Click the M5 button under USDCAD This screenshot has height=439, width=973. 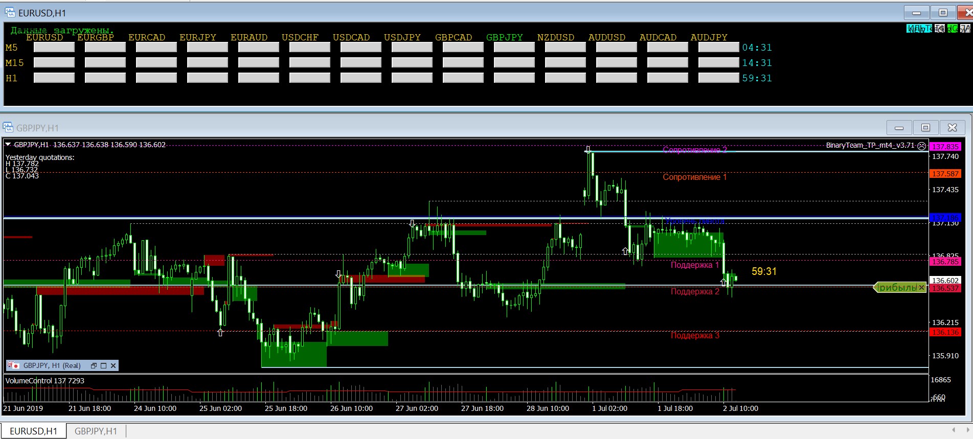361,47
